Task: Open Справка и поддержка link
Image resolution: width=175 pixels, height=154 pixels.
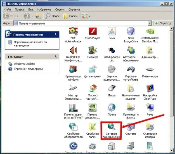Action: click(28, 69)
